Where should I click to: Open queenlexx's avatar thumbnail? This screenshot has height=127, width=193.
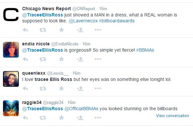coord(11,79)
